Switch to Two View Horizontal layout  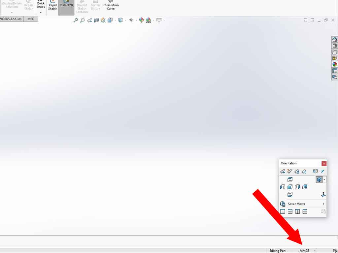click(290, 212)
